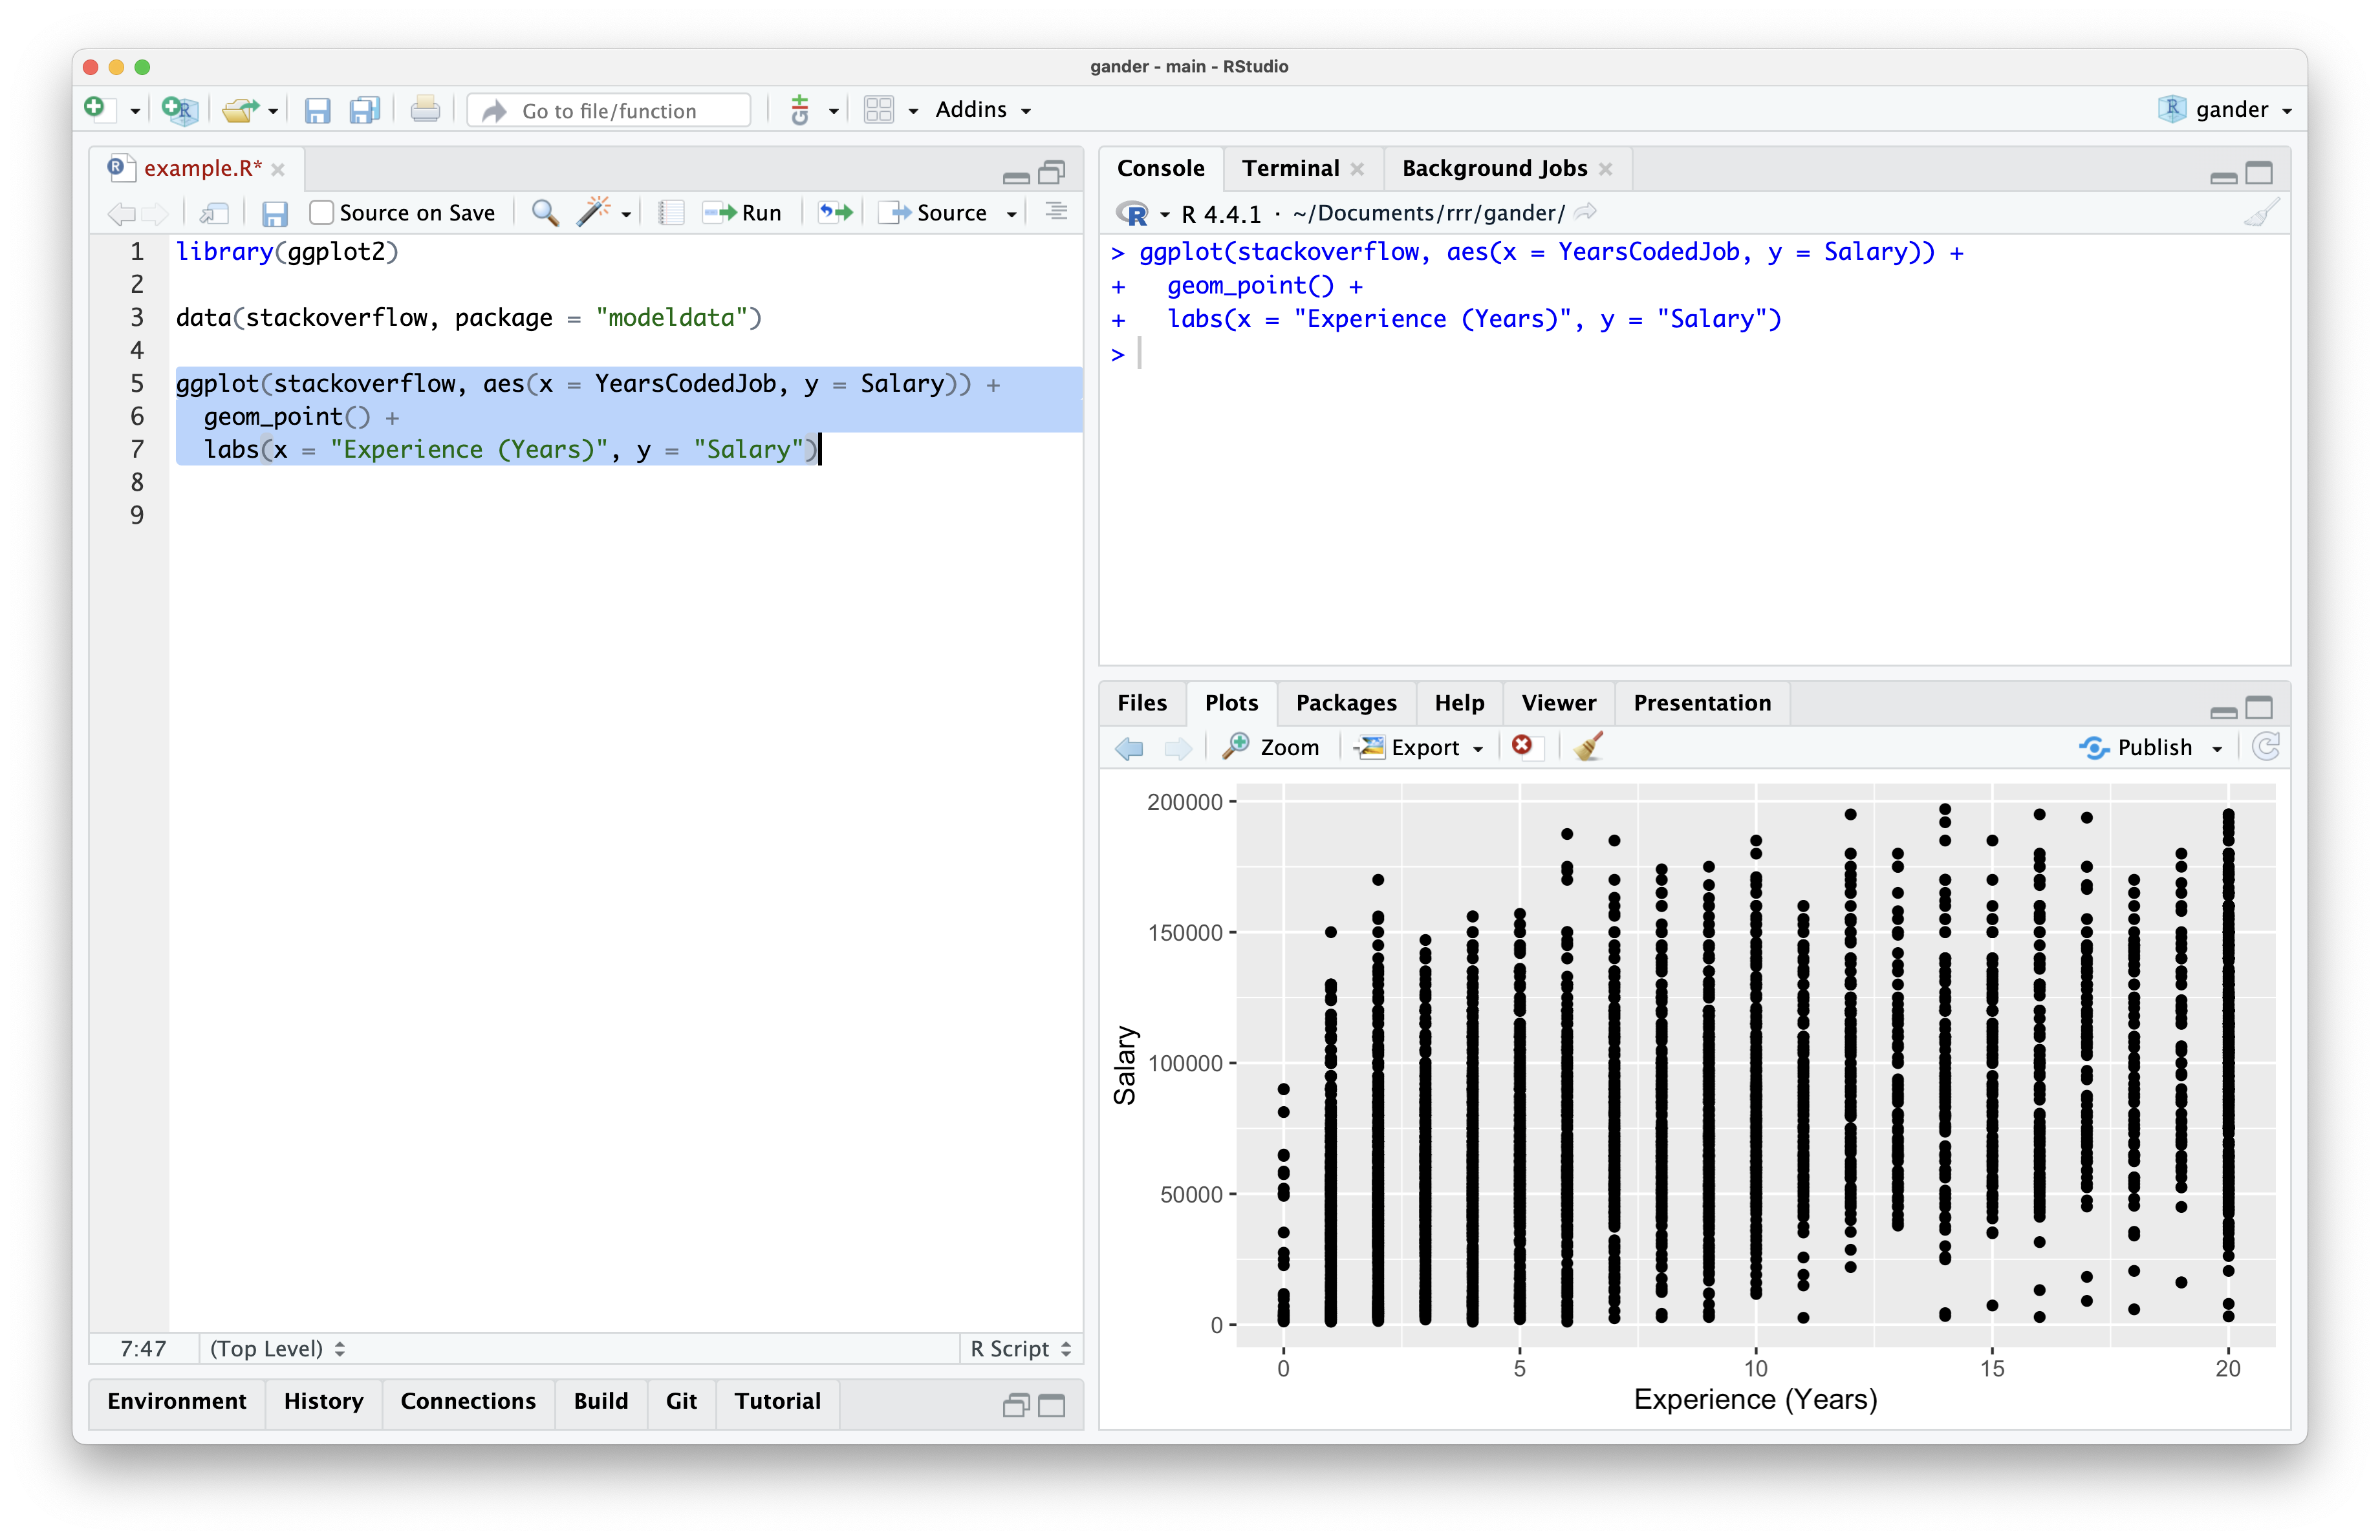This screenshot has width=2380, height=1540.
Task: Open the Packages tab
Action: pyautogui.click(x=1346, y=703)
